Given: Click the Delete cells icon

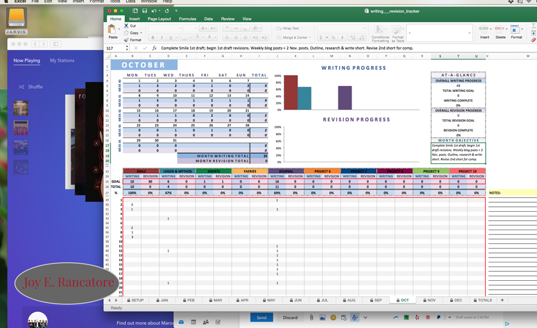Looking at the screenshot, I should 499,29.
